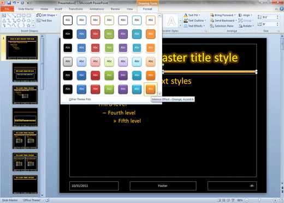
Task: Click the Align objects icon
Action: (x=240, y=15)
